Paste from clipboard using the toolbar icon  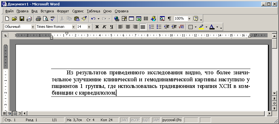click(x=77, y=18)
